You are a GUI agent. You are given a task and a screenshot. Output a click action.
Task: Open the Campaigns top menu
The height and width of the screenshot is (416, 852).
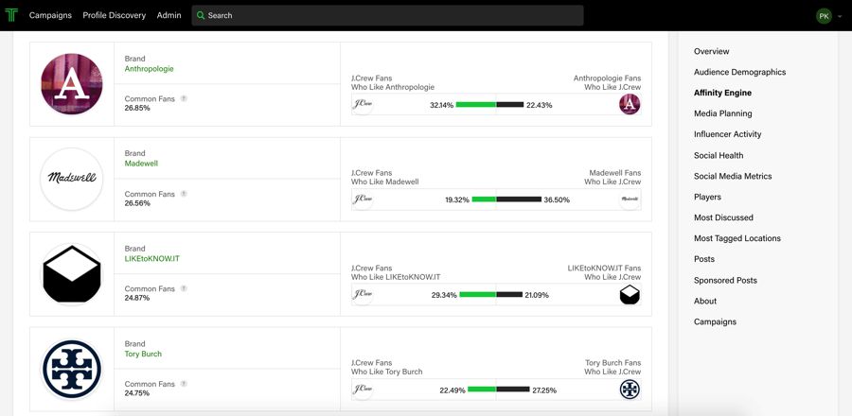[x=50, y=15]
